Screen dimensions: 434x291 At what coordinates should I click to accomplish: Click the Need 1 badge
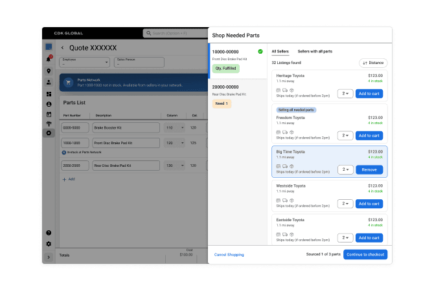(222, 103)
